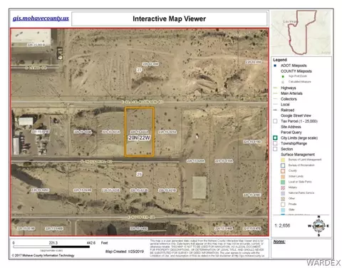Click the section 23 label on map

[x=139, y=70]
